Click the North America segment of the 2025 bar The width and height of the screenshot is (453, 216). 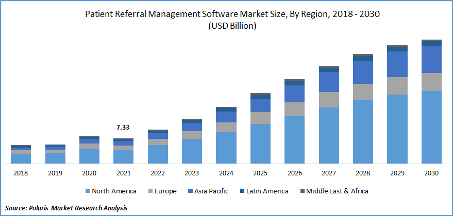click(x=260, y=143)
